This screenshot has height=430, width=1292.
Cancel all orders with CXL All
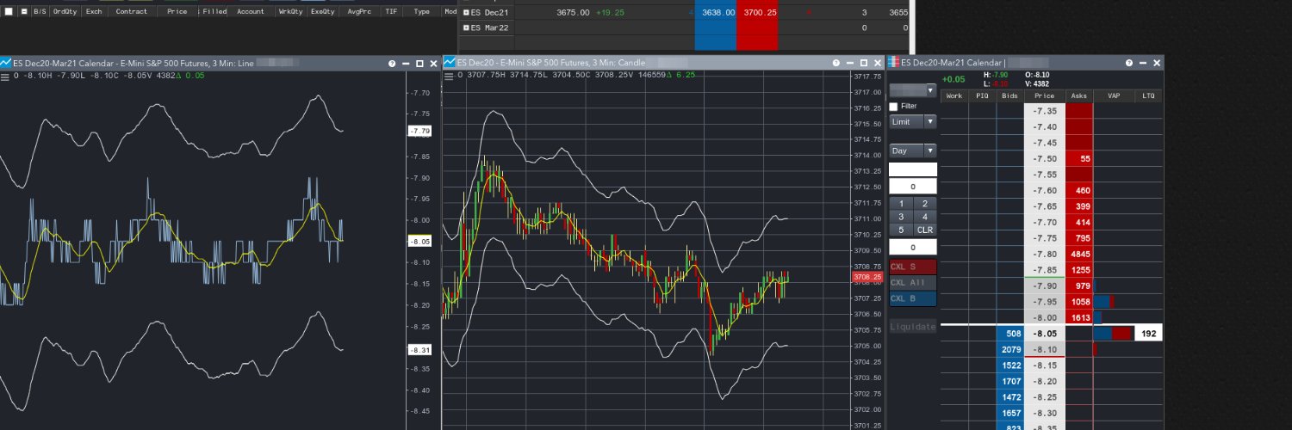click(x=913, y=282)
